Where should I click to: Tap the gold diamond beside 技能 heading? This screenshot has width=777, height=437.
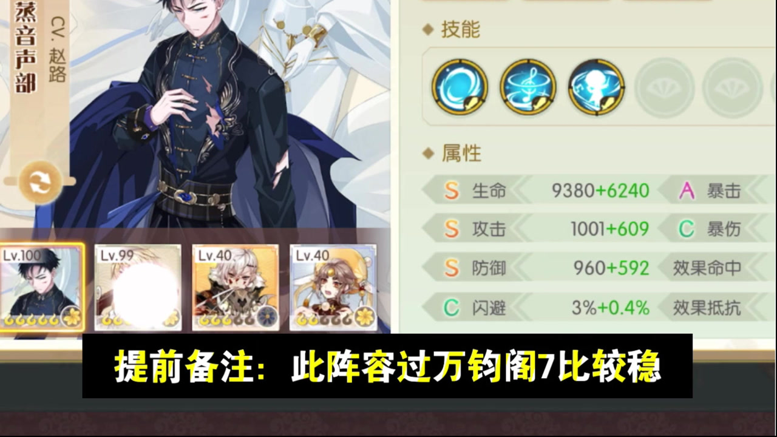coord(428,30)
